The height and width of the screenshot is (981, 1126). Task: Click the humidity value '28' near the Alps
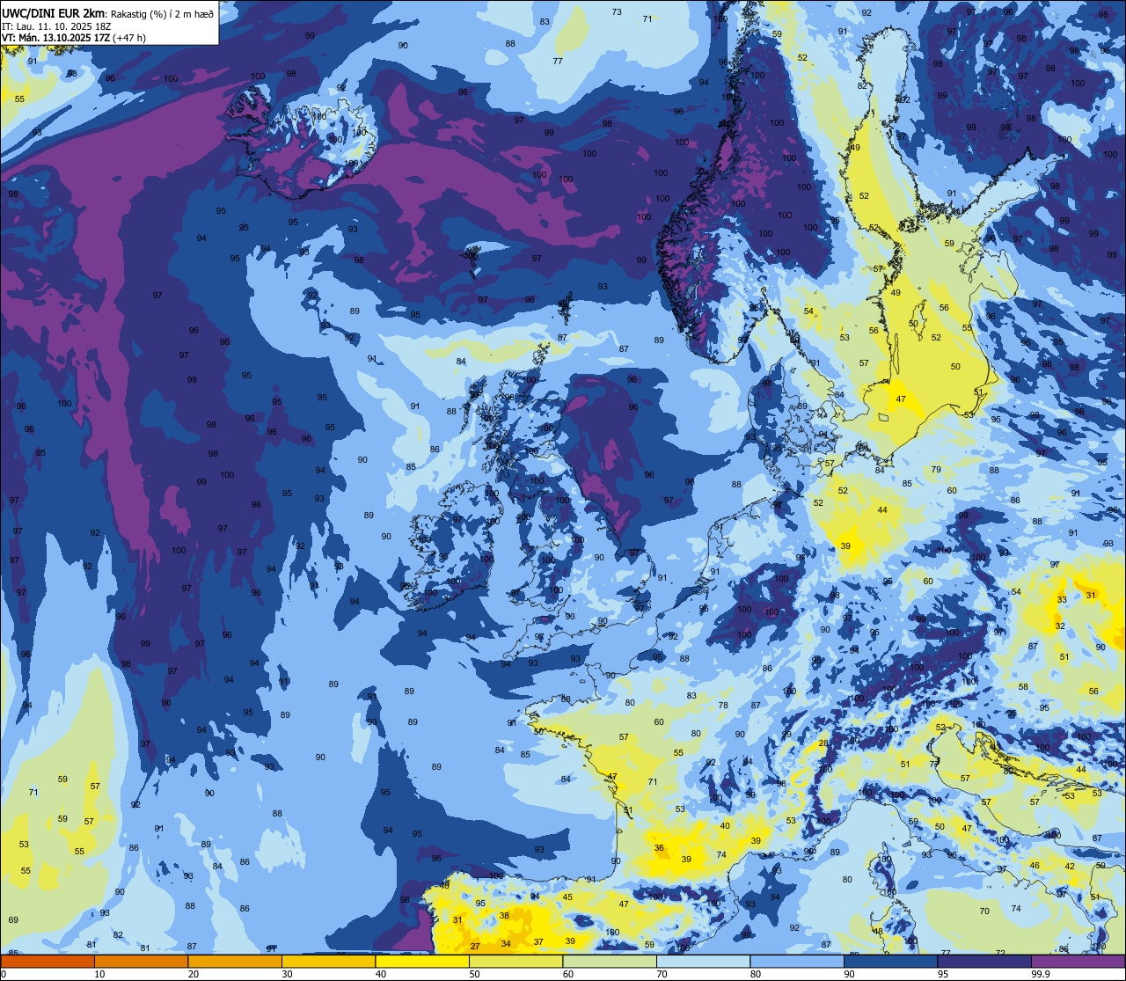(x=823, y=743)
